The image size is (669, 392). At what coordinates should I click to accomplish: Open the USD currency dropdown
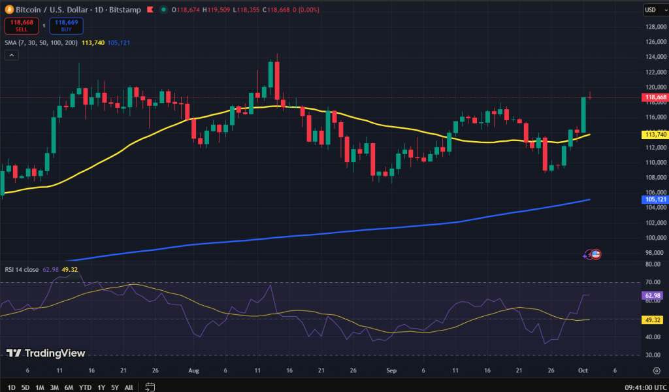click(x=656, y=10)
